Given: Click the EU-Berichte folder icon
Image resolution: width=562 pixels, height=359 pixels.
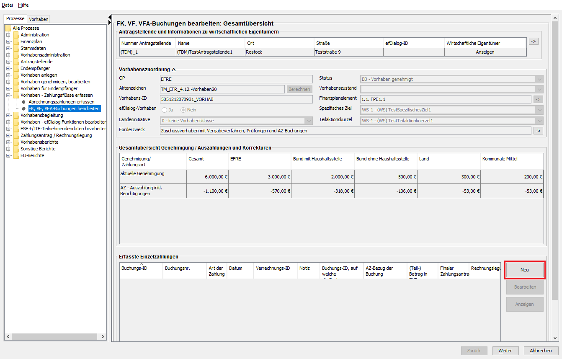Looking at the screenshot, I should pyautogui.click(x=16, y=155).
